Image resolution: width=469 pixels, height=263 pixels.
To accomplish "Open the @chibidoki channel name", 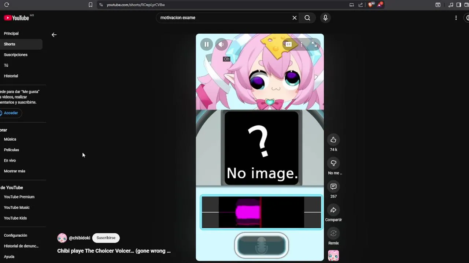I will [x=80, y=238].
